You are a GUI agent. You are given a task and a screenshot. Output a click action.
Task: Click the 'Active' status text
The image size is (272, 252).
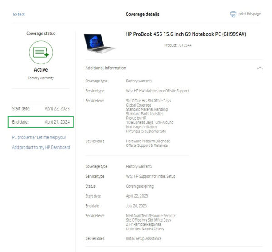[41, 70]
